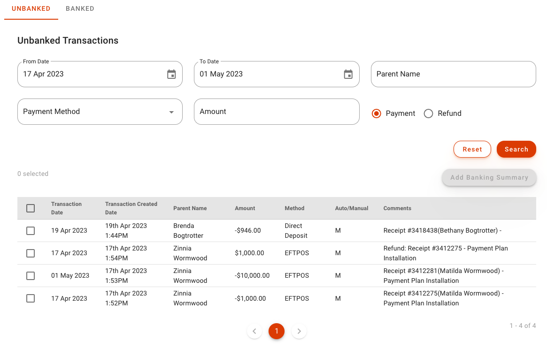
Task: Go to next page arrow
Action: [x=299, y=331]
